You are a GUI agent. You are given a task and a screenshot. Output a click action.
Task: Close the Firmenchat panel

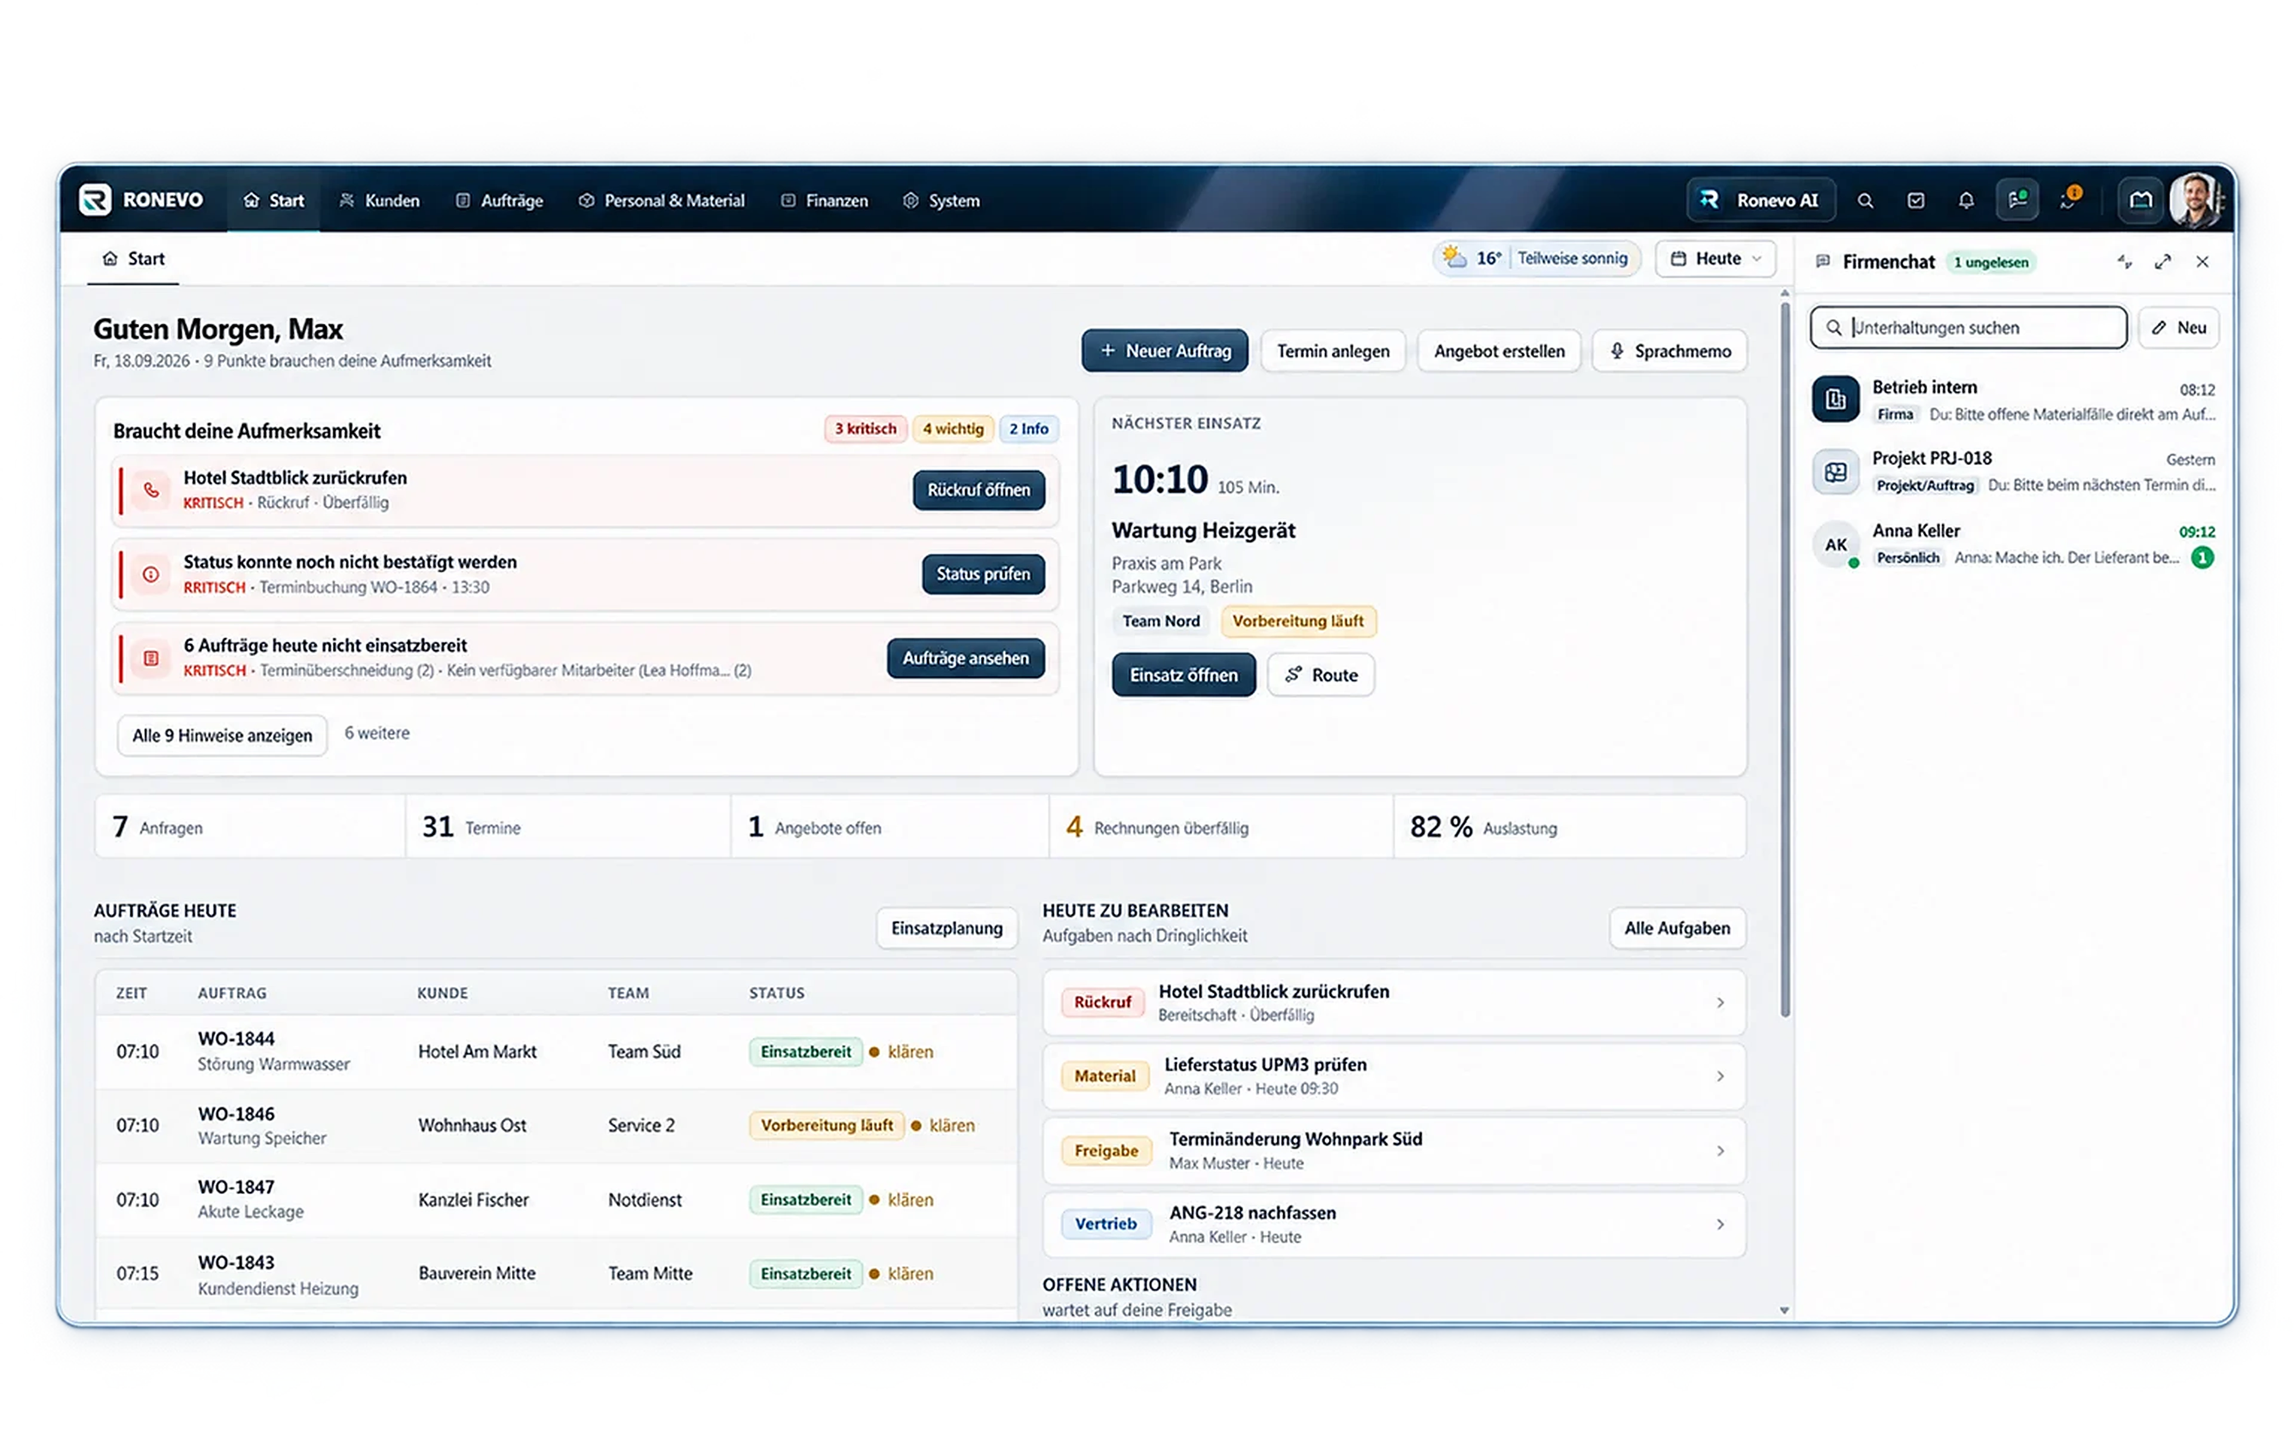(x=2202, y=262)
